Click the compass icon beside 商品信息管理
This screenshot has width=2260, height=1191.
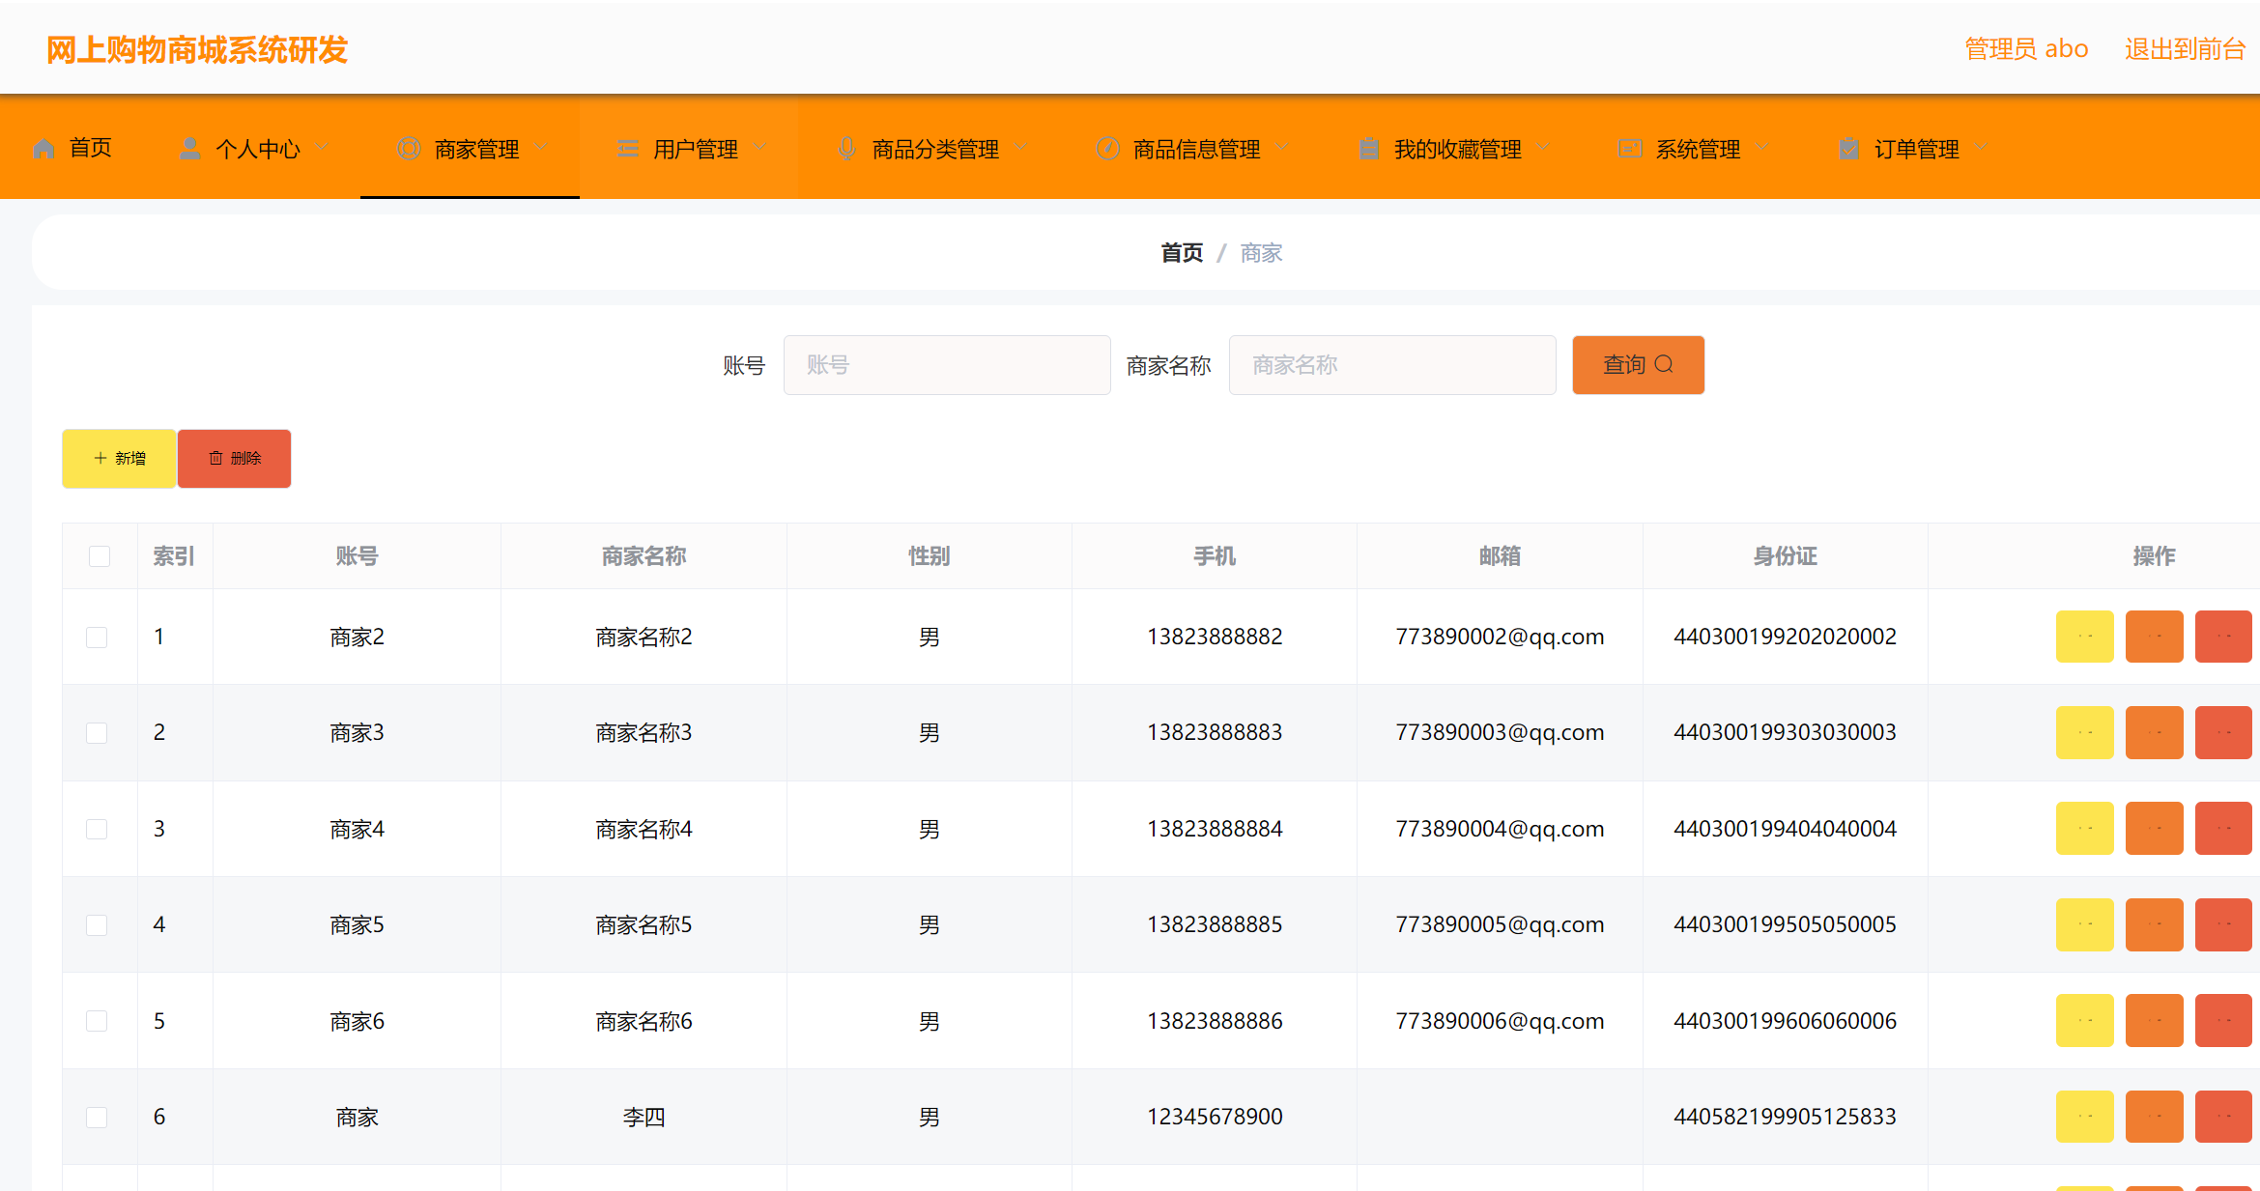click(1107, 147)
